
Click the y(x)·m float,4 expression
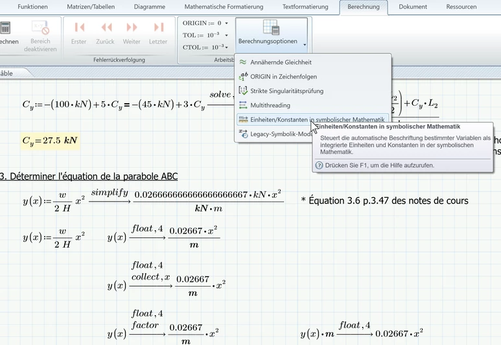pyautogui.click(x=362, y=331)
